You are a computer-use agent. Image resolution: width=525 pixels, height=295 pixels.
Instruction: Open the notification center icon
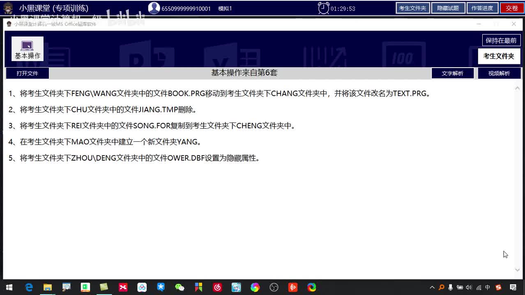click(513, 287)
